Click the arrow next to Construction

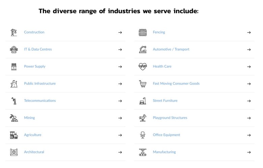click(x=120, y=32)
